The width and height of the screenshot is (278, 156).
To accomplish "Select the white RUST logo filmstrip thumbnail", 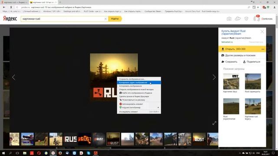I will (70, 139).
